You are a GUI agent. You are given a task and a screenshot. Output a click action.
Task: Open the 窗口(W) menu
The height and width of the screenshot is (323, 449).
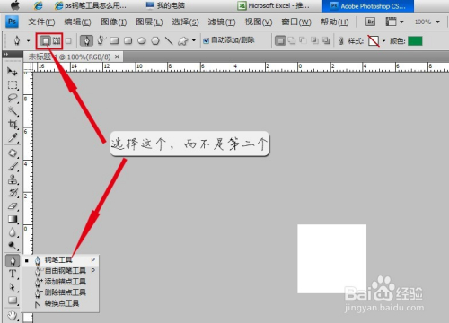pyautogui.click(x=296, y=22)
